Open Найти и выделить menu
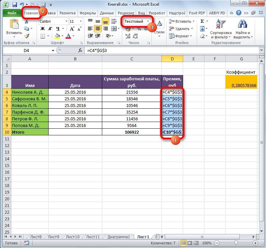Image resolution: width=266 pixels, height=248 pixels. (x=243, y=29)
